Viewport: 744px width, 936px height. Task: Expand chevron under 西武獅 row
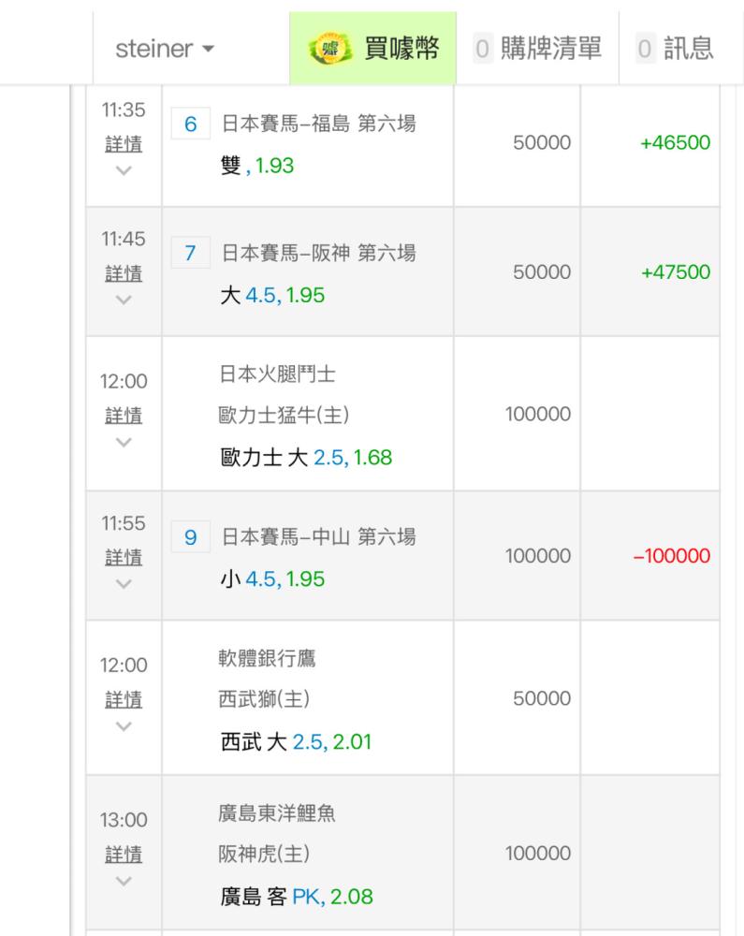point(124,725)
